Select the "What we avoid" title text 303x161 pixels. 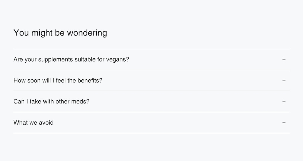click(x=33, y=122)
